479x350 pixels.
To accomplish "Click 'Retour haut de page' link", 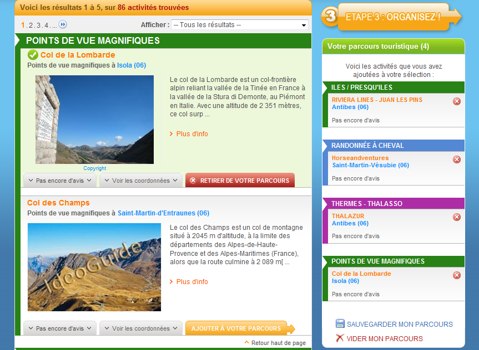I will [278, 343].
